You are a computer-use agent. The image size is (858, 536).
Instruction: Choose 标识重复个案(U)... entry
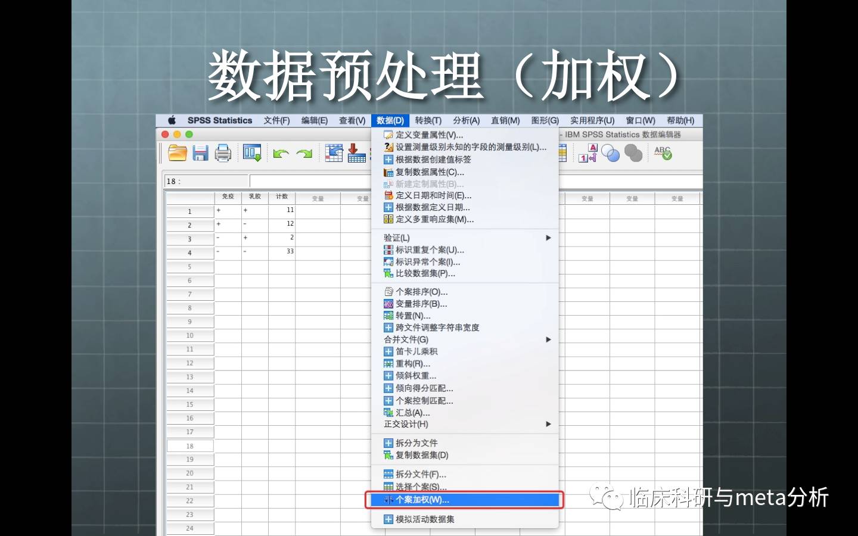[x=465, y=250]
